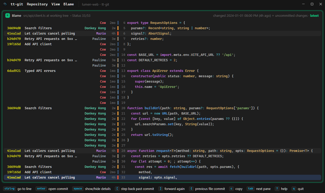Click the 'open commit' enter hint
This screenshot has width=325, height=193.
52,189
